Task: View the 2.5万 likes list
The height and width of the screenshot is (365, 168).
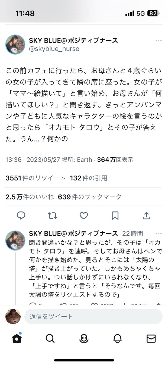Action: (x=30, y=197)
